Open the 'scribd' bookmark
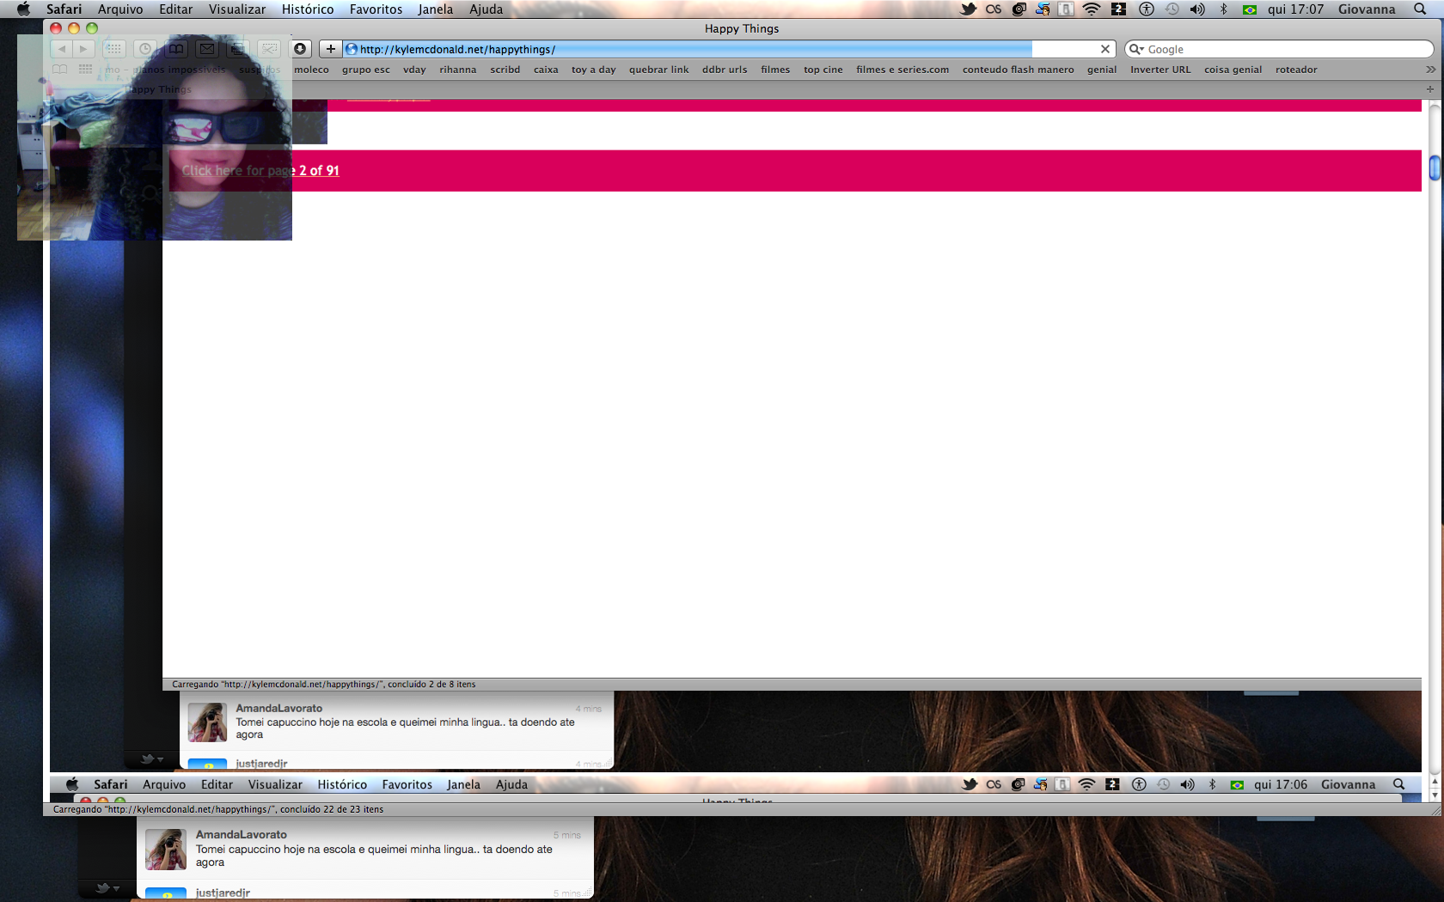Image resolution: width=1444 pixels, height=902 pixels. click(x=505, y=70)
